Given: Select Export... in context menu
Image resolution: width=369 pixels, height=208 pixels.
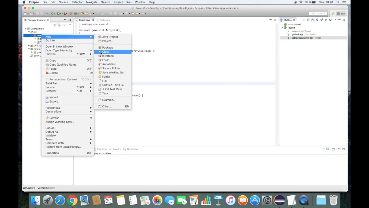Looking at the screenshot, I should tap(68, 101).
